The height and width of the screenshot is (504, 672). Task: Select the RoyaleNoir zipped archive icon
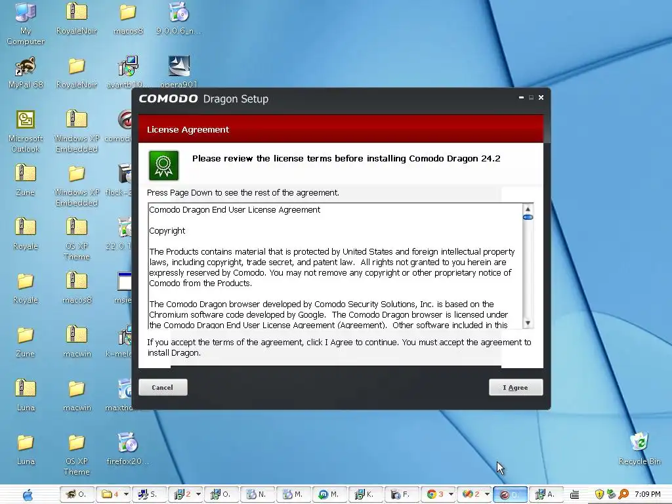click(77, 18)
